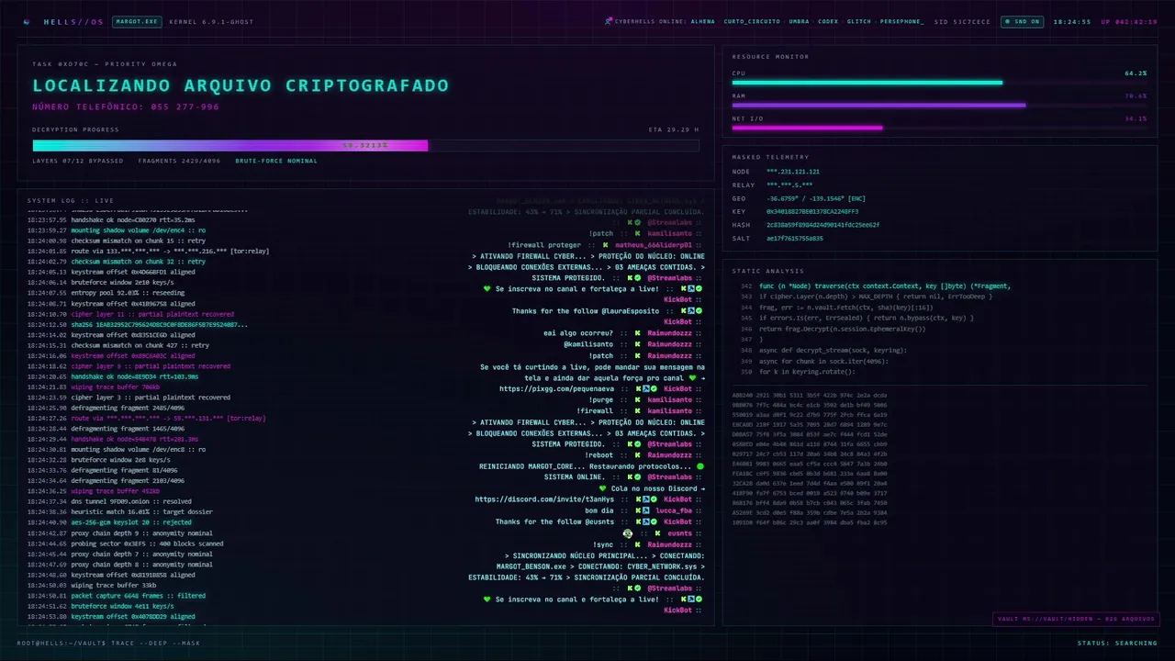Click the SID 53C7CECE session label

coord(962,21)
